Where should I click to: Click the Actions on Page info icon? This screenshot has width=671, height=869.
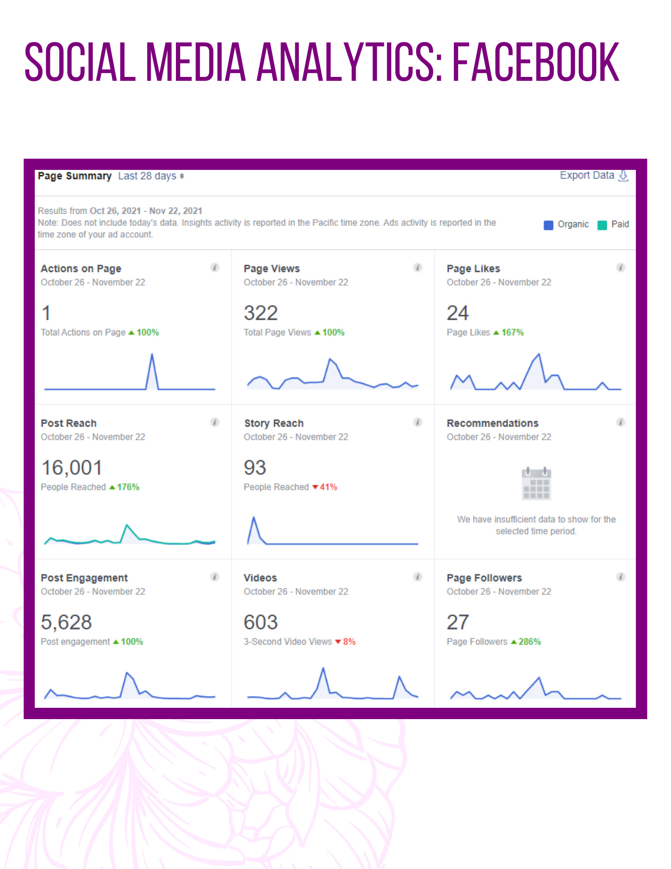(x=215, y=268)
